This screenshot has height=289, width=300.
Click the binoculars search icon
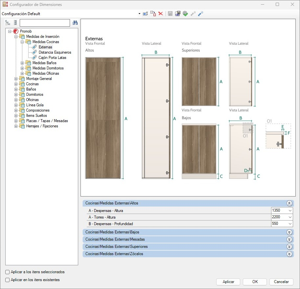click(x=75, y=23)
